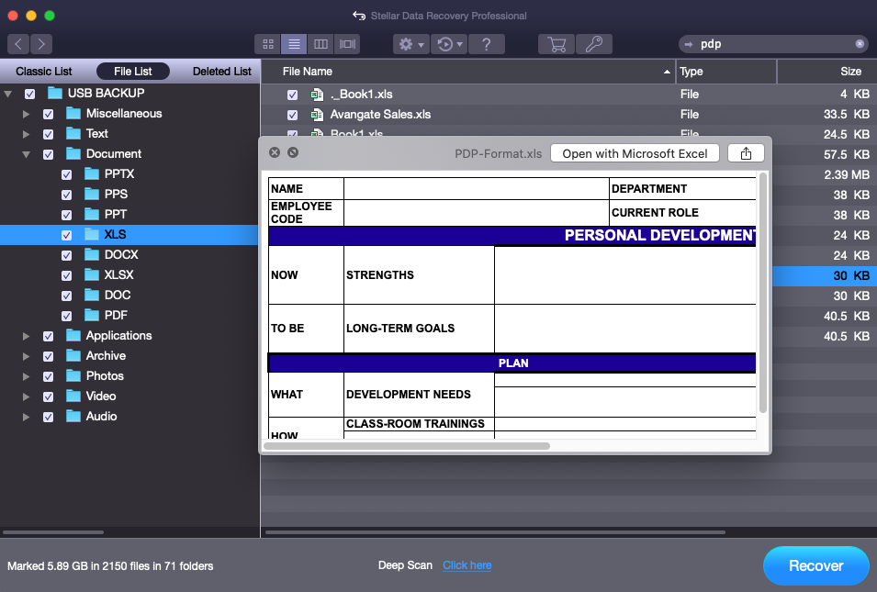The image size is (877, 592).
Task: Click Open with Microsoft Excel
Action: pyautogui.click(x=635, y=153)
